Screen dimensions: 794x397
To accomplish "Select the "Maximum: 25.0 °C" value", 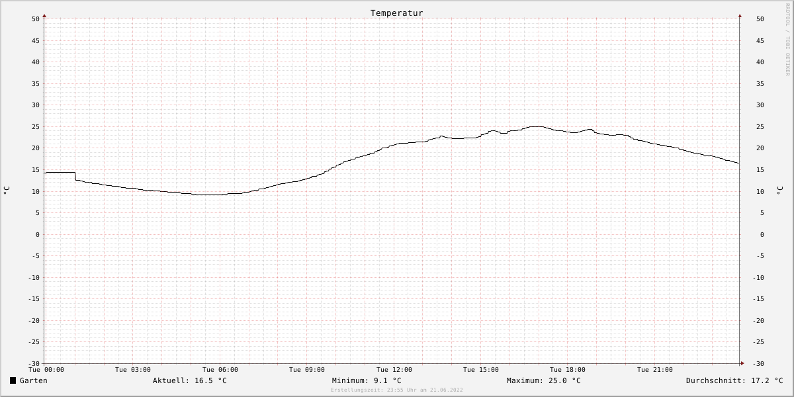I will click(544, 380).
